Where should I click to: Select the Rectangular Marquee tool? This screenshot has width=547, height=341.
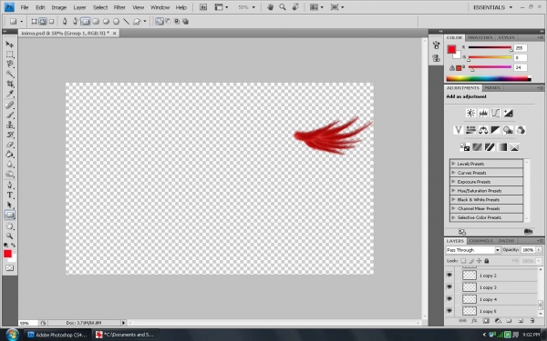10,55
